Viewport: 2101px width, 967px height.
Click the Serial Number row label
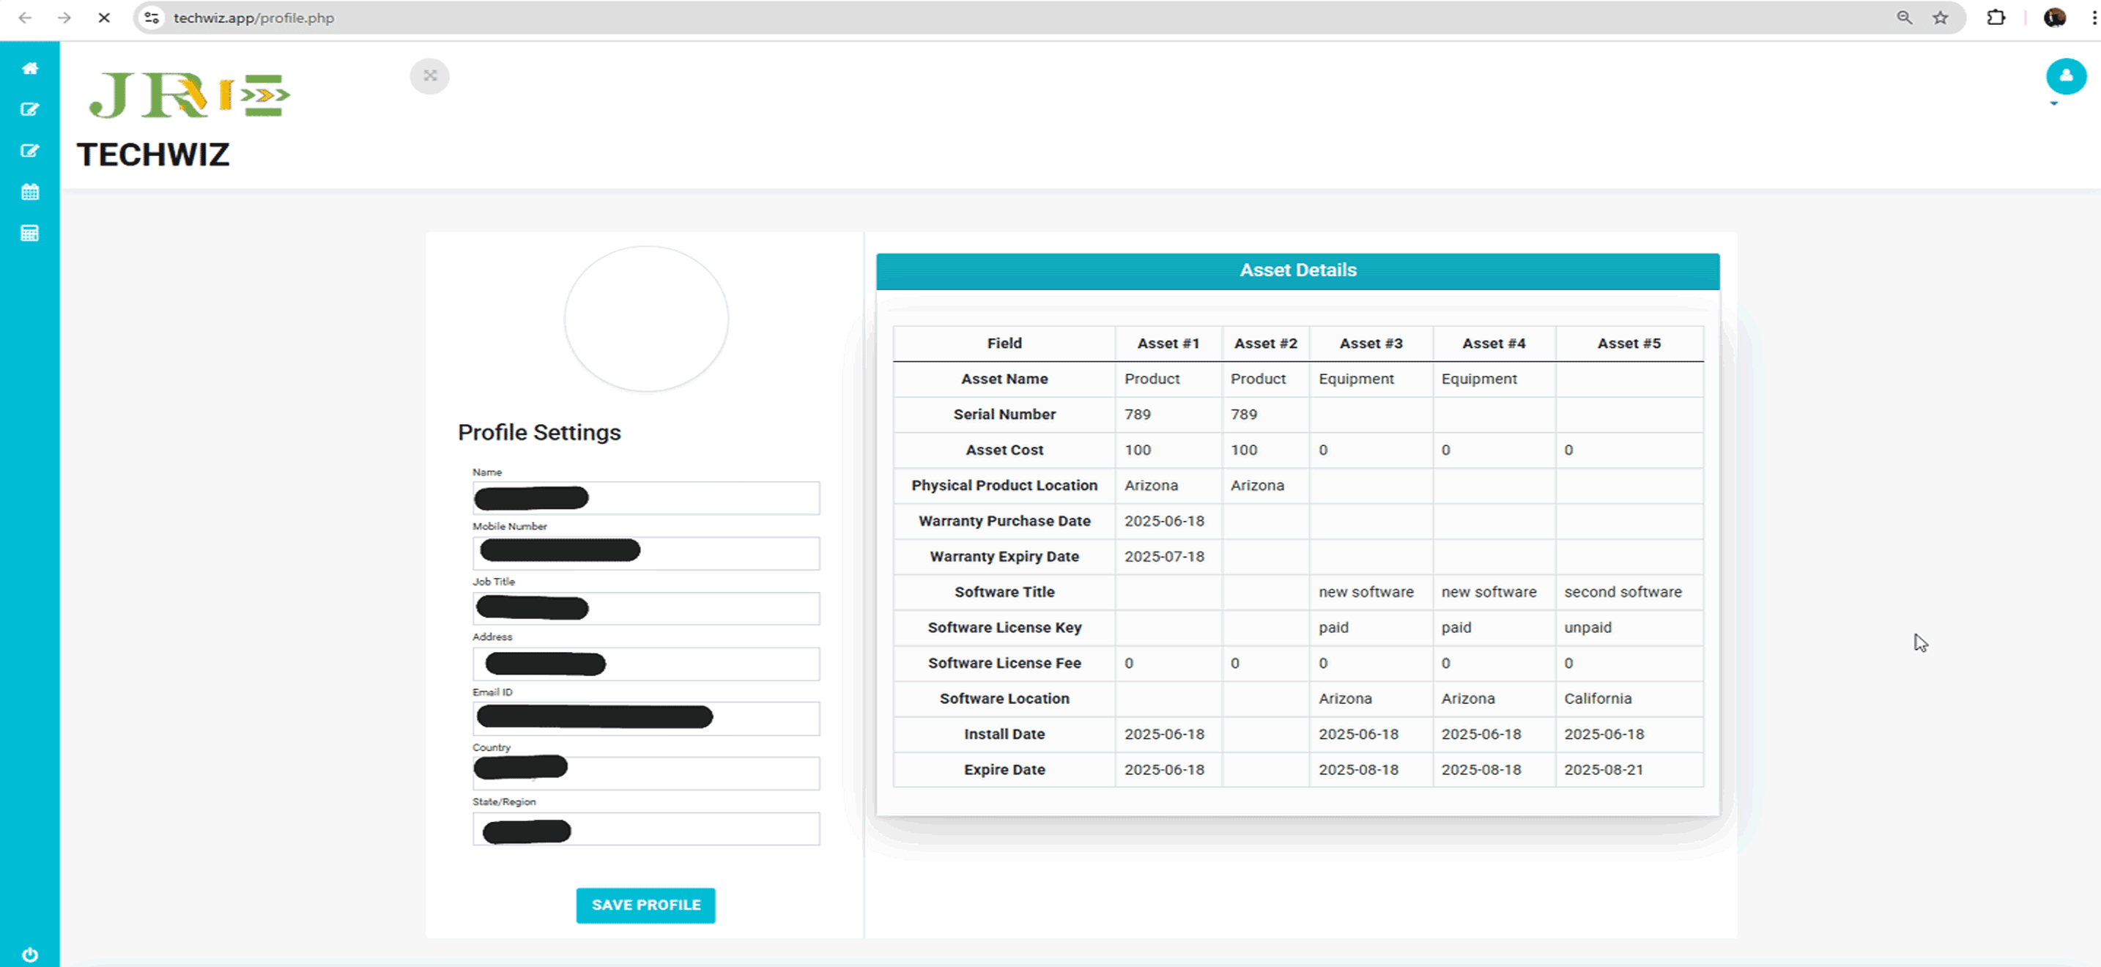click(1004, 414)
